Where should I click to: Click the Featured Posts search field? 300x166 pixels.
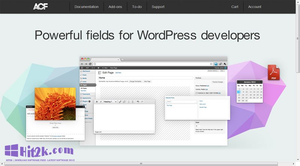(181, 102)
